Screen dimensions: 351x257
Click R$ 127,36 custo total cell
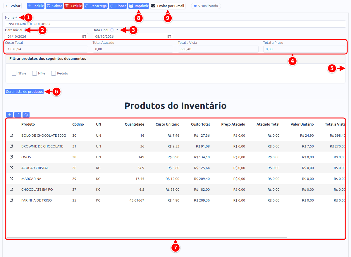click(x=202, y=136)
